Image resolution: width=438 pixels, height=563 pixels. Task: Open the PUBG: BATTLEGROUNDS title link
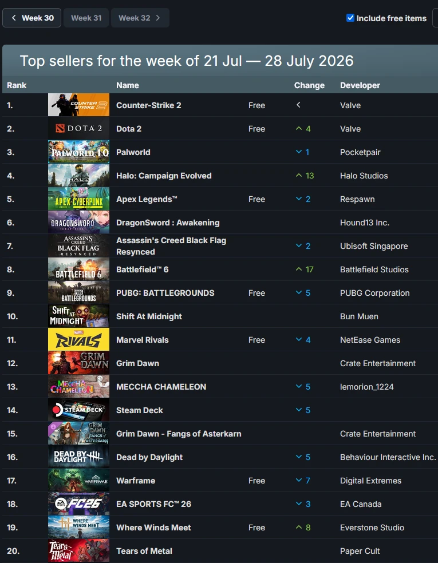click(165, 293)
